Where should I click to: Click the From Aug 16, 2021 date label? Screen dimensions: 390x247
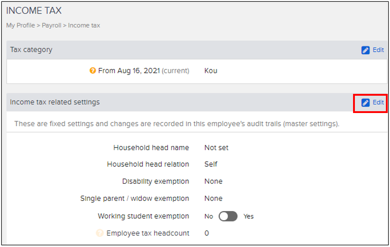click(x=129, y=71)
